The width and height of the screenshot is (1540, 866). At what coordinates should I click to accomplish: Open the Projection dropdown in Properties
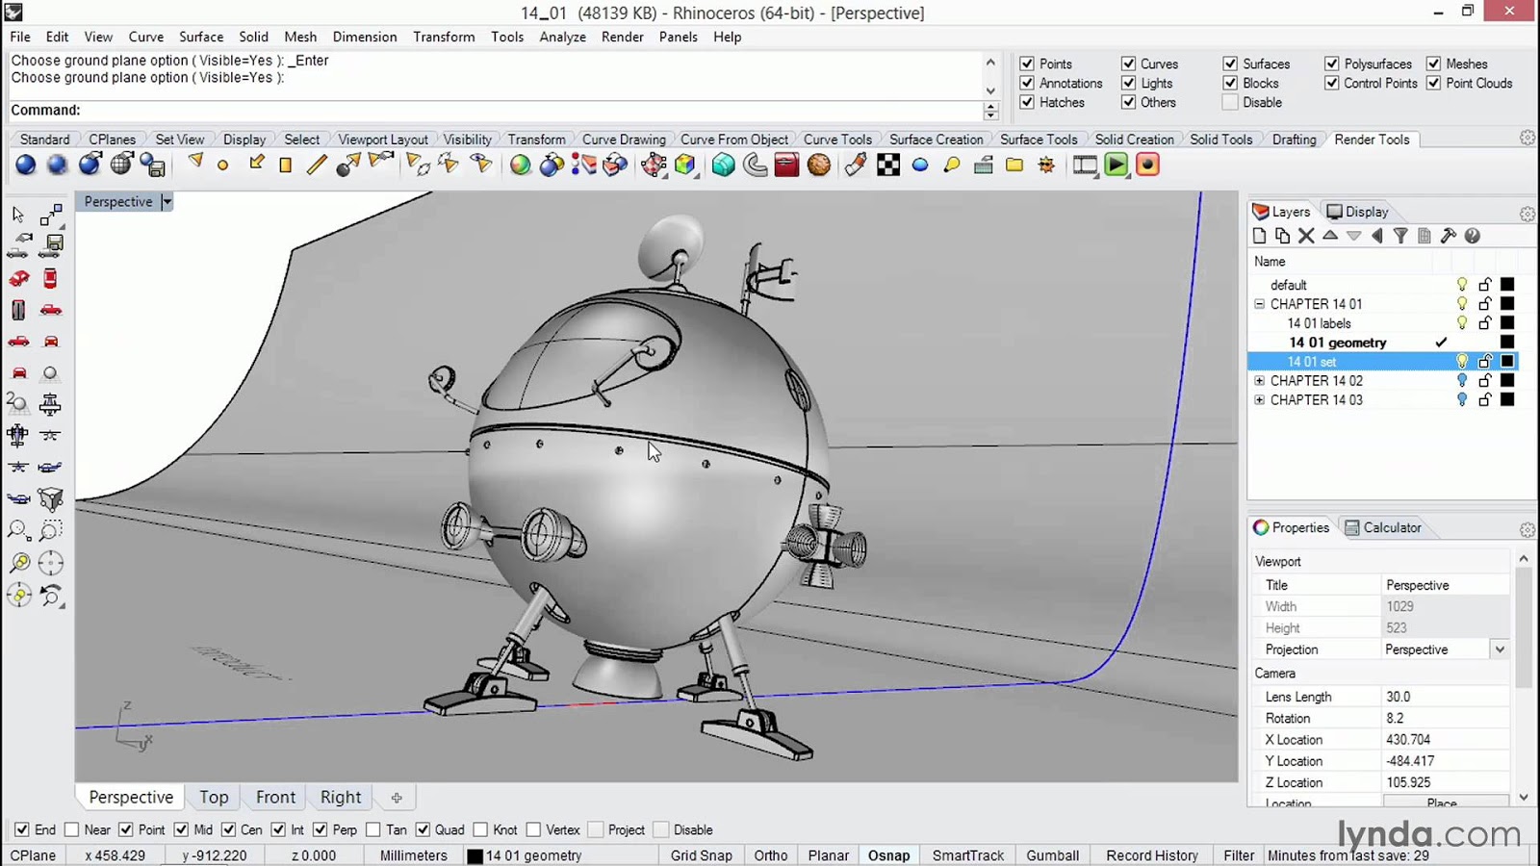click(x=1499, y=649)
